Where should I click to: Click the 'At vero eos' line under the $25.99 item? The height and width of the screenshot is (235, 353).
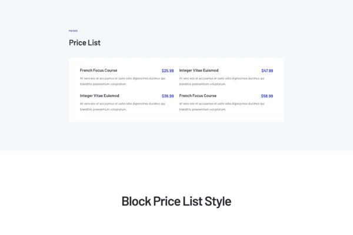(x=122, y=78)
